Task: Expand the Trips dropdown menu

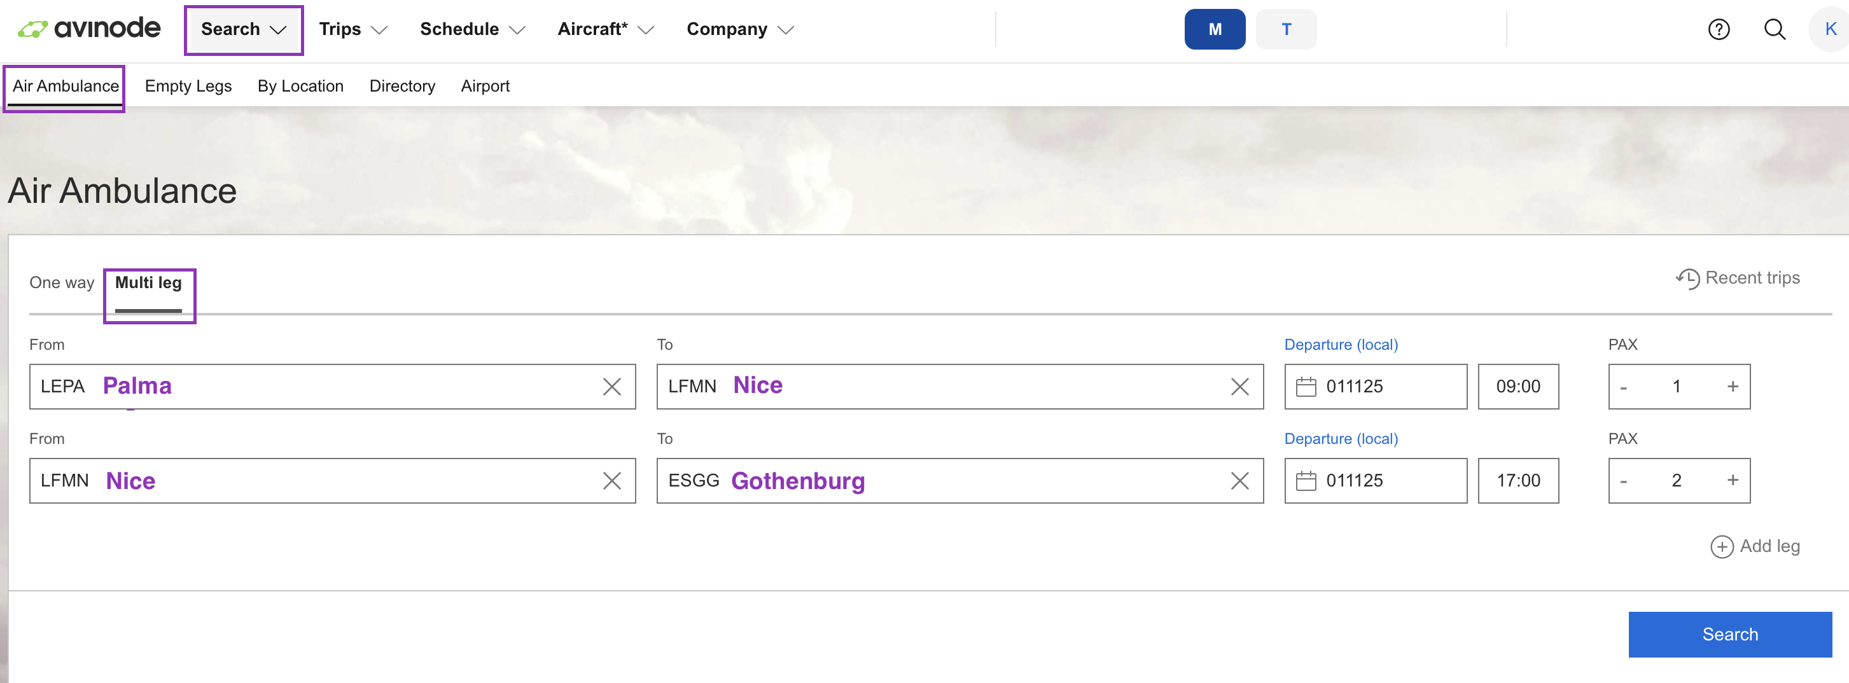Action: [352, 29]
